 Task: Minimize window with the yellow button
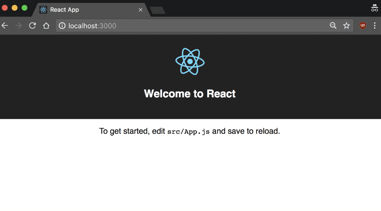click(15, 8)
